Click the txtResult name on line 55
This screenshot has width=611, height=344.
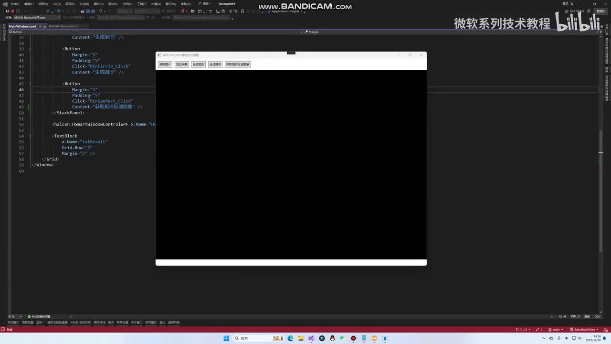click(95, 142)
